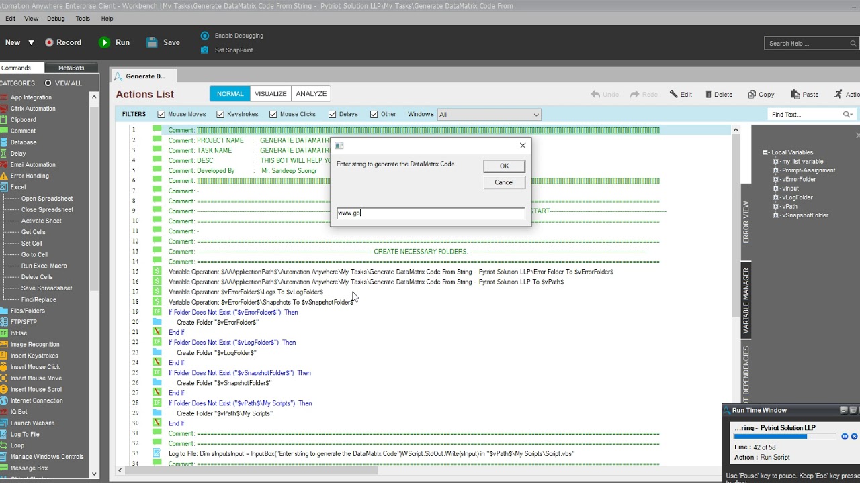Select the VIEW ALL radio button
Image resolution: width=860 pixels, height=483 pixels.
(x=48, y=83)
